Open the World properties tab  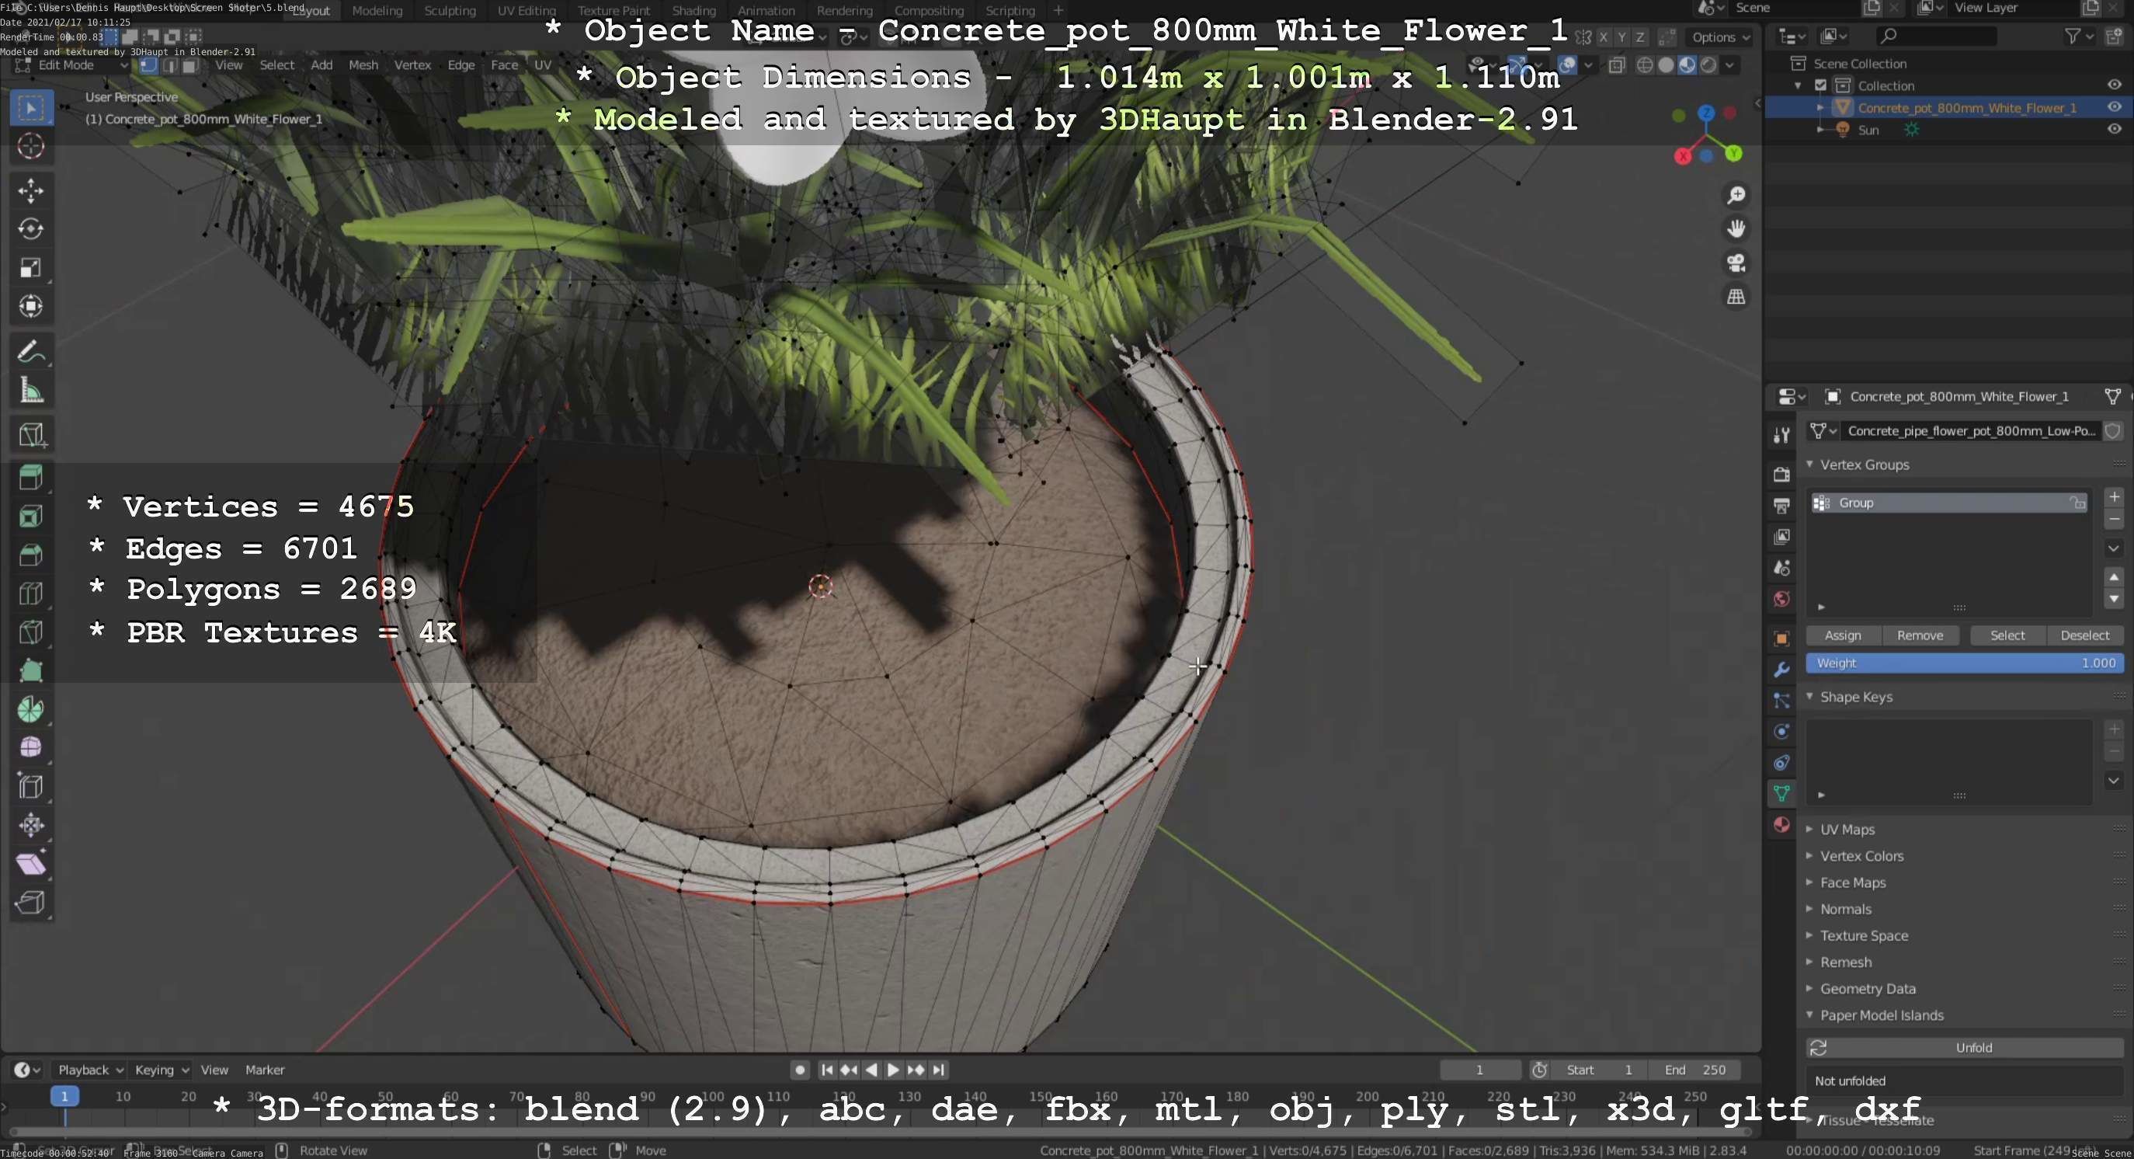pyautogui.click(x=1781, y=599)
